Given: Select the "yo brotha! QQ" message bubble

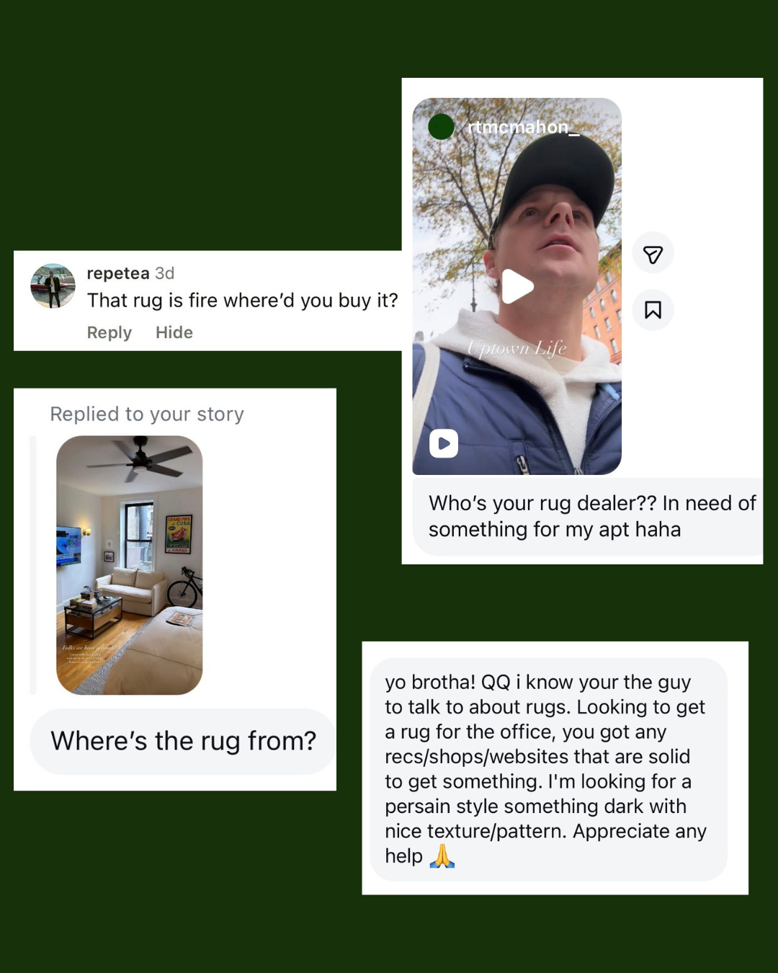Looking at the screenshot, I should (547, 768).
